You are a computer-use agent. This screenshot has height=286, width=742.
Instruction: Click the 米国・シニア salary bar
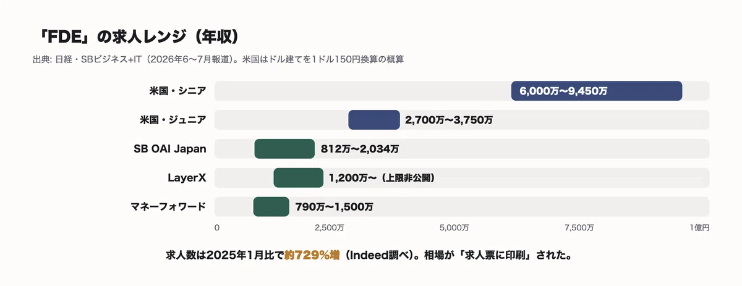tap(597, 91)
